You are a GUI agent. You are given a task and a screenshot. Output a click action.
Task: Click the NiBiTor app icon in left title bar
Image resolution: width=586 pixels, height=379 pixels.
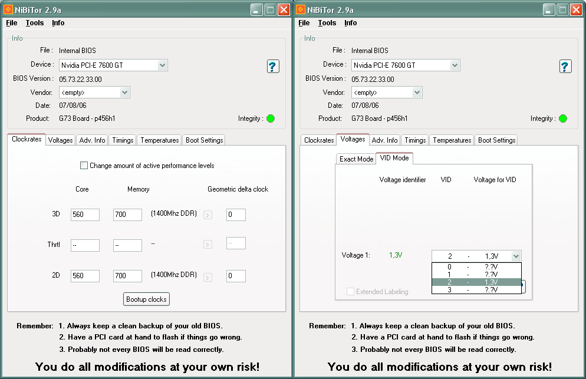pyautogui.click(x=8, y=9)
